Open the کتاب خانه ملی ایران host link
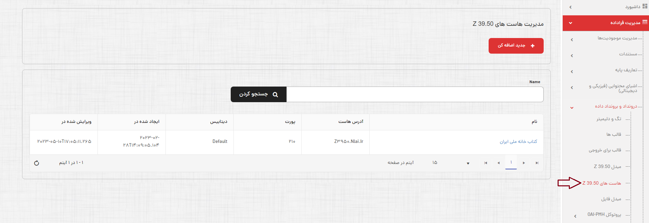The image size is (649, 223). click(x=518, y=142)
